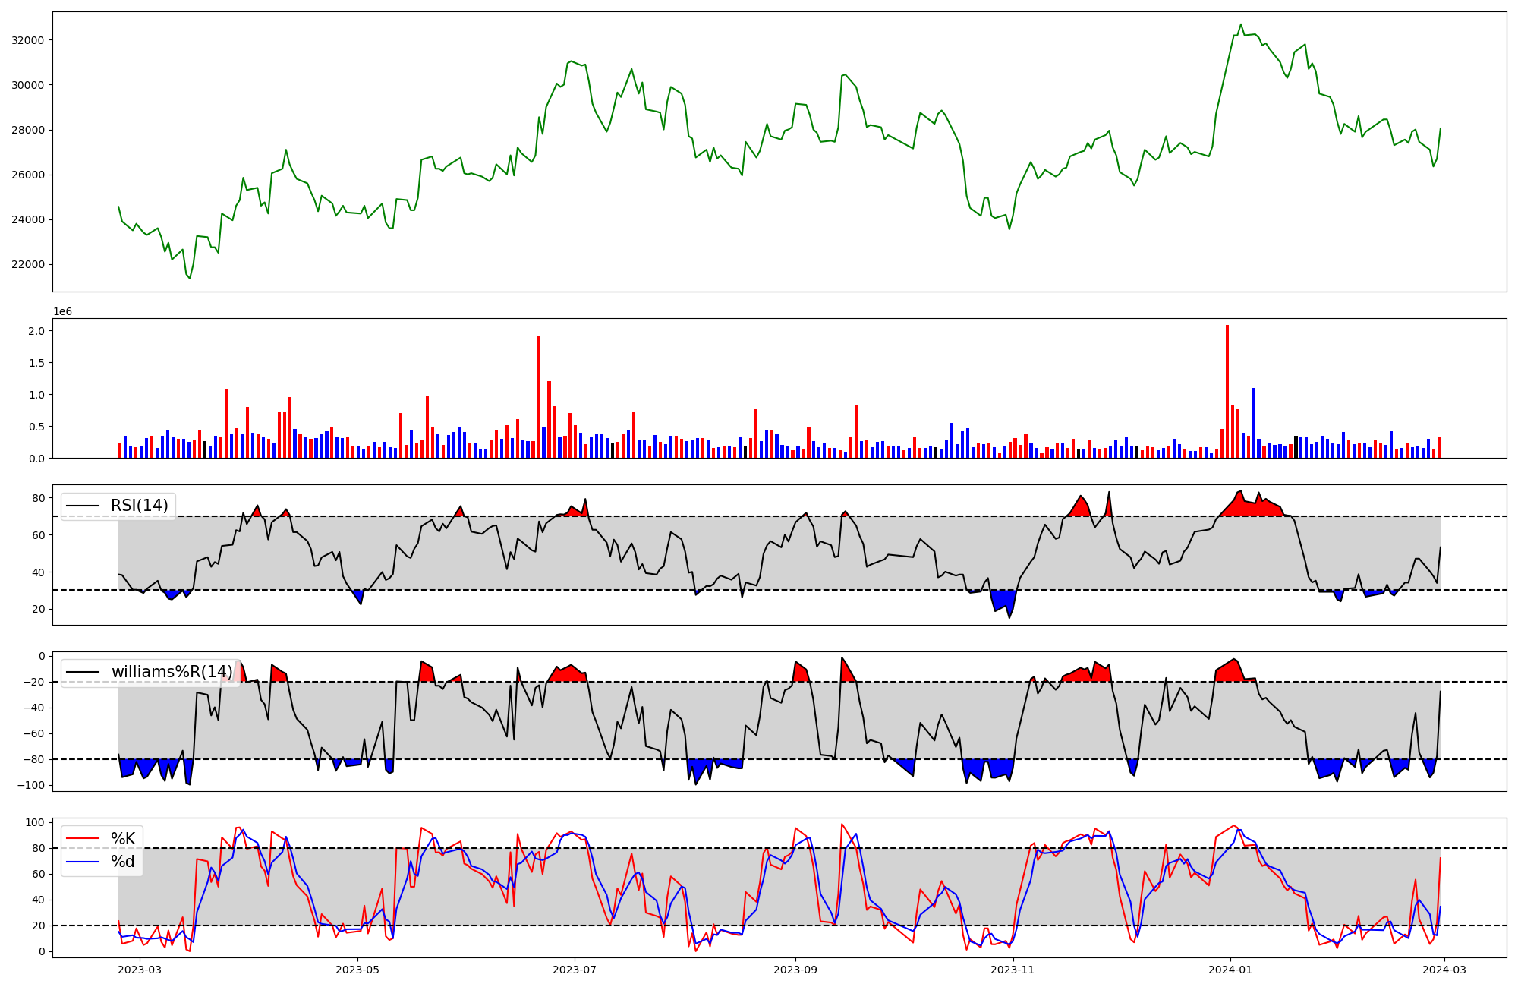This screenshot has width=1518, height=987.
Task: Click the 2023-11 date tick label
Action: (x=1013, y=970)
